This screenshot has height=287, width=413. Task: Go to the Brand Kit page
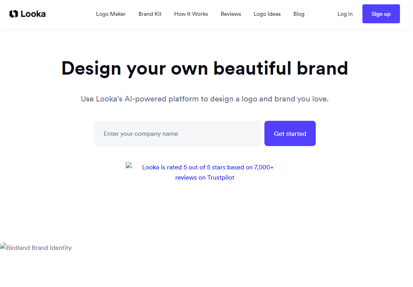pos(150,14)
